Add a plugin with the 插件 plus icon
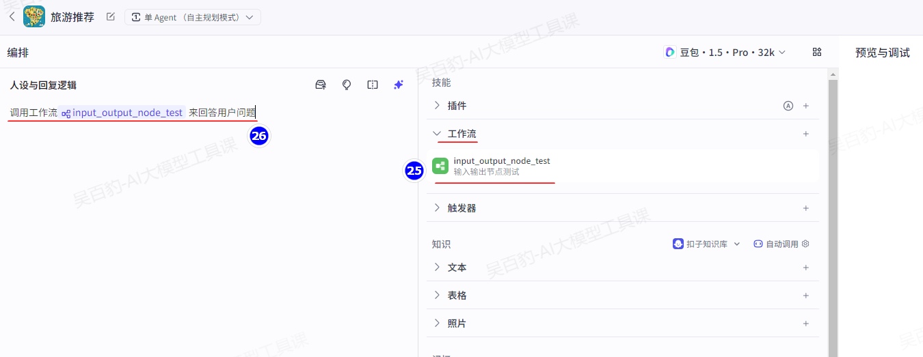The width and height of the screenshot is (923, 357). [806, 106]
